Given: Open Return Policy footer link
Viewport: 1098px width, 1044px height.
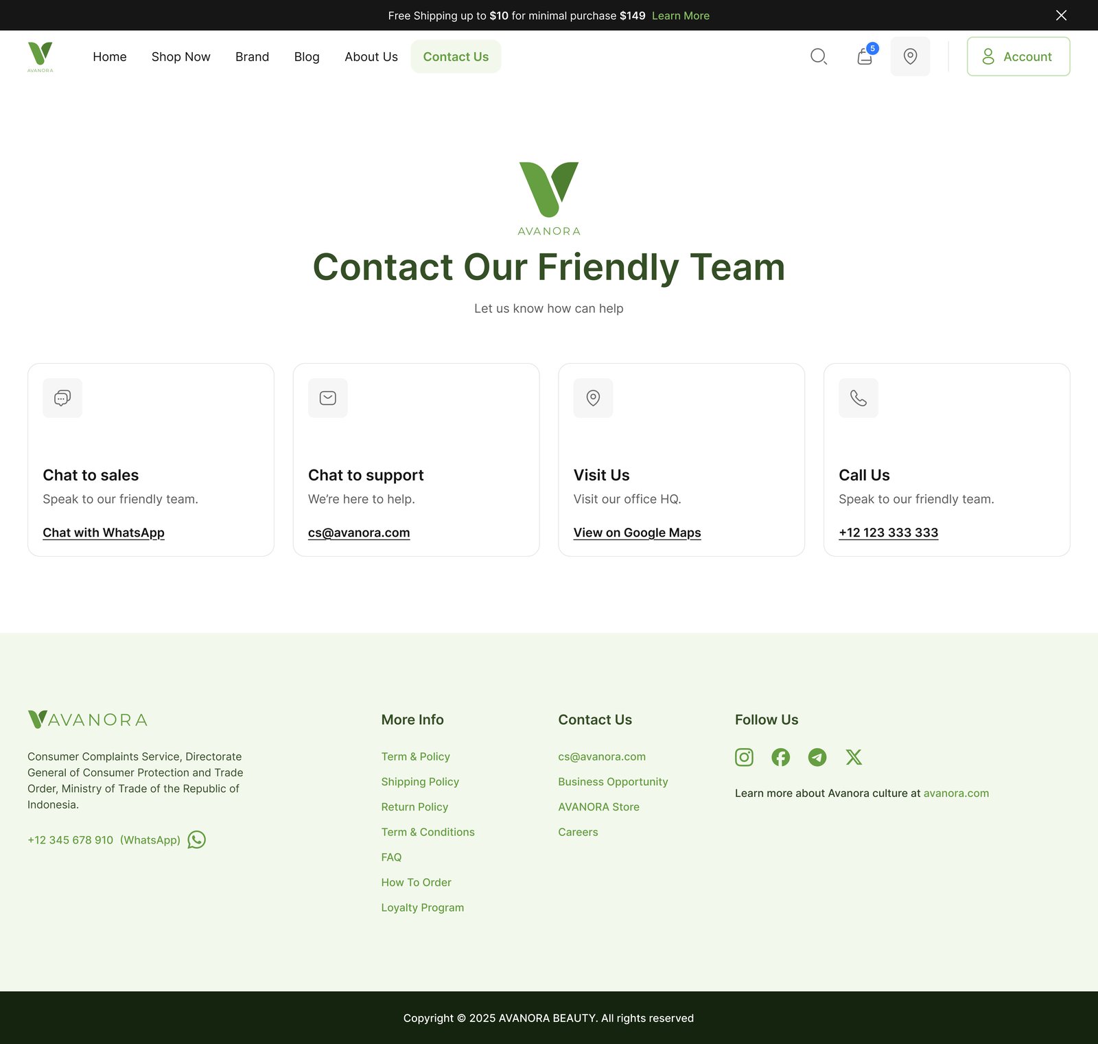Looking at the screenshot, I should coord(414,807).
